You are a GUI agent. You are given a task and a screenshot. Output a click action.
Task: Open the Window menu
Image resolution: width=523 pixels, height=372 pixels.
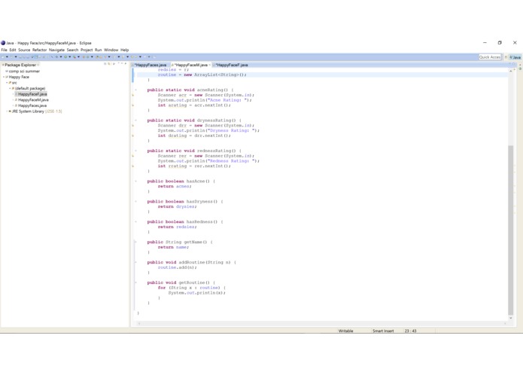pyautogui.click(x=111, y=50)
